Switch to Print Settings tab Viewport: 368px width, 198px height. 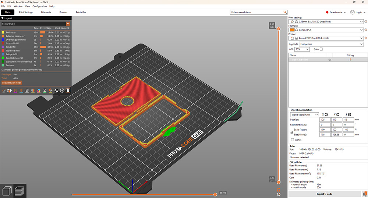click(26, 12)
